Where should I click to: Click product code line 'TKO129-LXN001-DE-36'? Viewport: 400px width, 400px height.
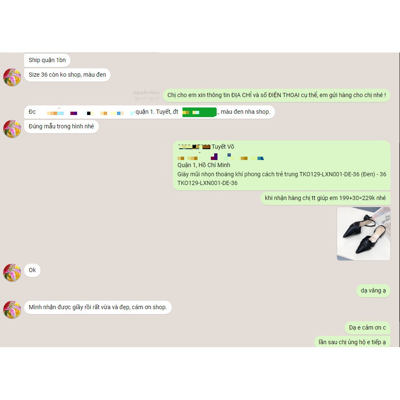pos(207,183)
